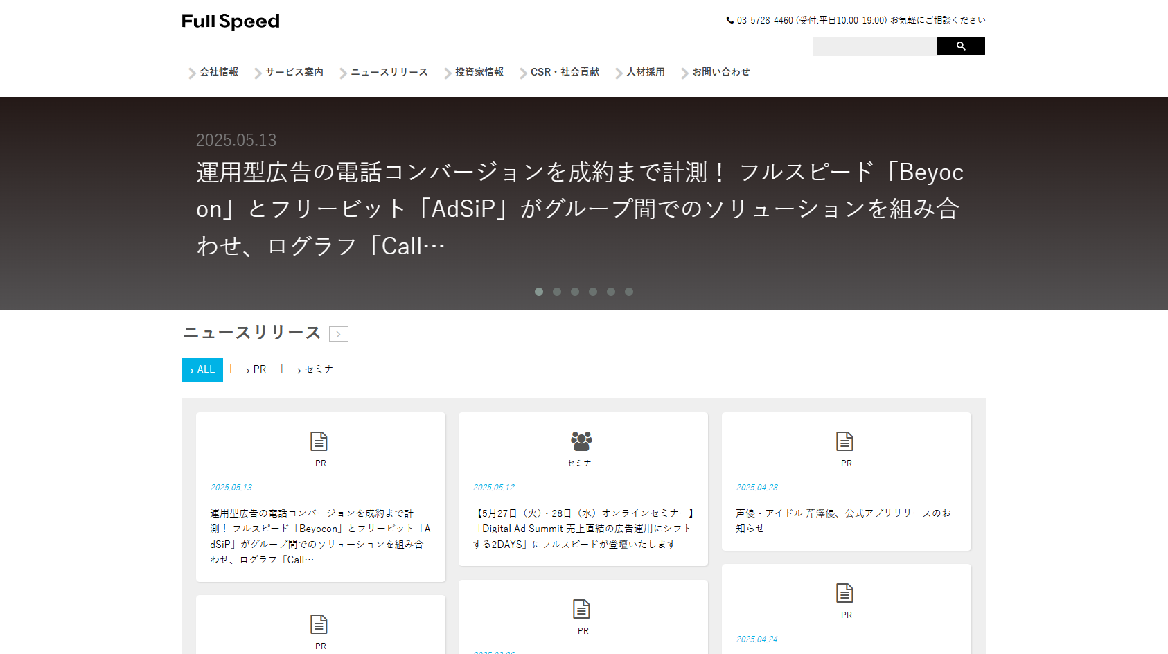The image size is (1168, 654).
Task: Open the CSR・社会貢献 menu
Action: tap(565, 72)
